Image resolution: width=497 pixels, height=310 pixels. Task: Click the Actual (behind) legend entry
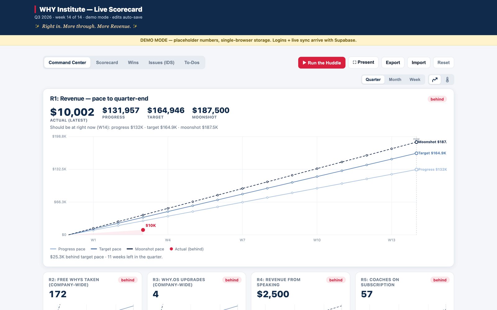(187, 249)
